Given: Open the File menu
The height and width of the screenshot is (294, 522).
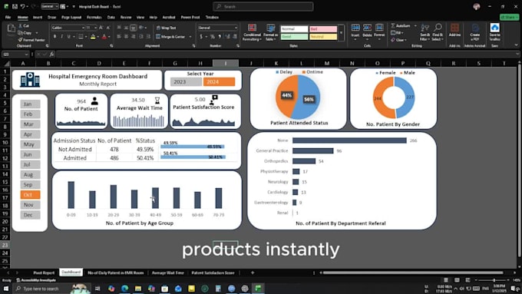Looking at the screenshot, I should pos(8,17).
